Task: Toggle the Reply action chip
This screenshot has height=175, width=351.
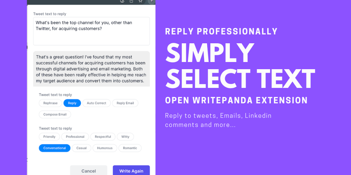Action: point(72,103)
